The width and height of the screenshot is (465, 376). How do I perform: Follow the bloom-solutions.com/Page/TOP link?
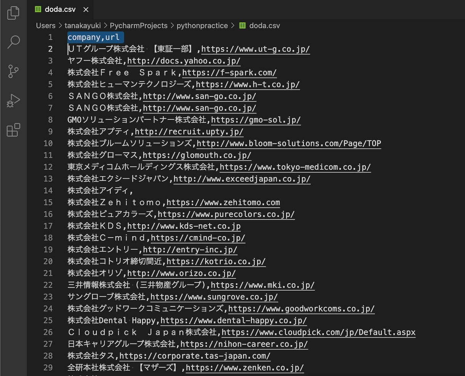(289, 143)
